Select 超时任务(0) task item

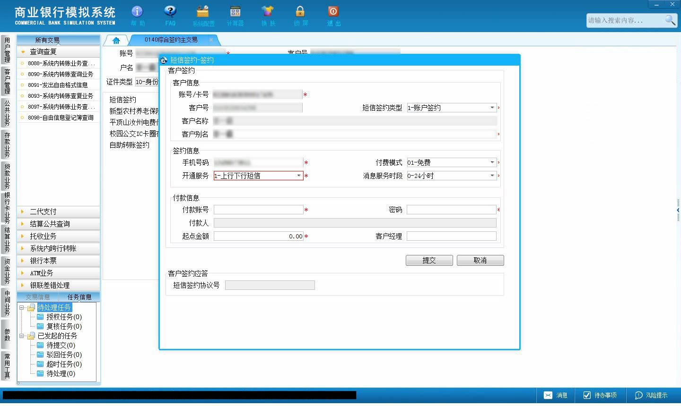60,364
